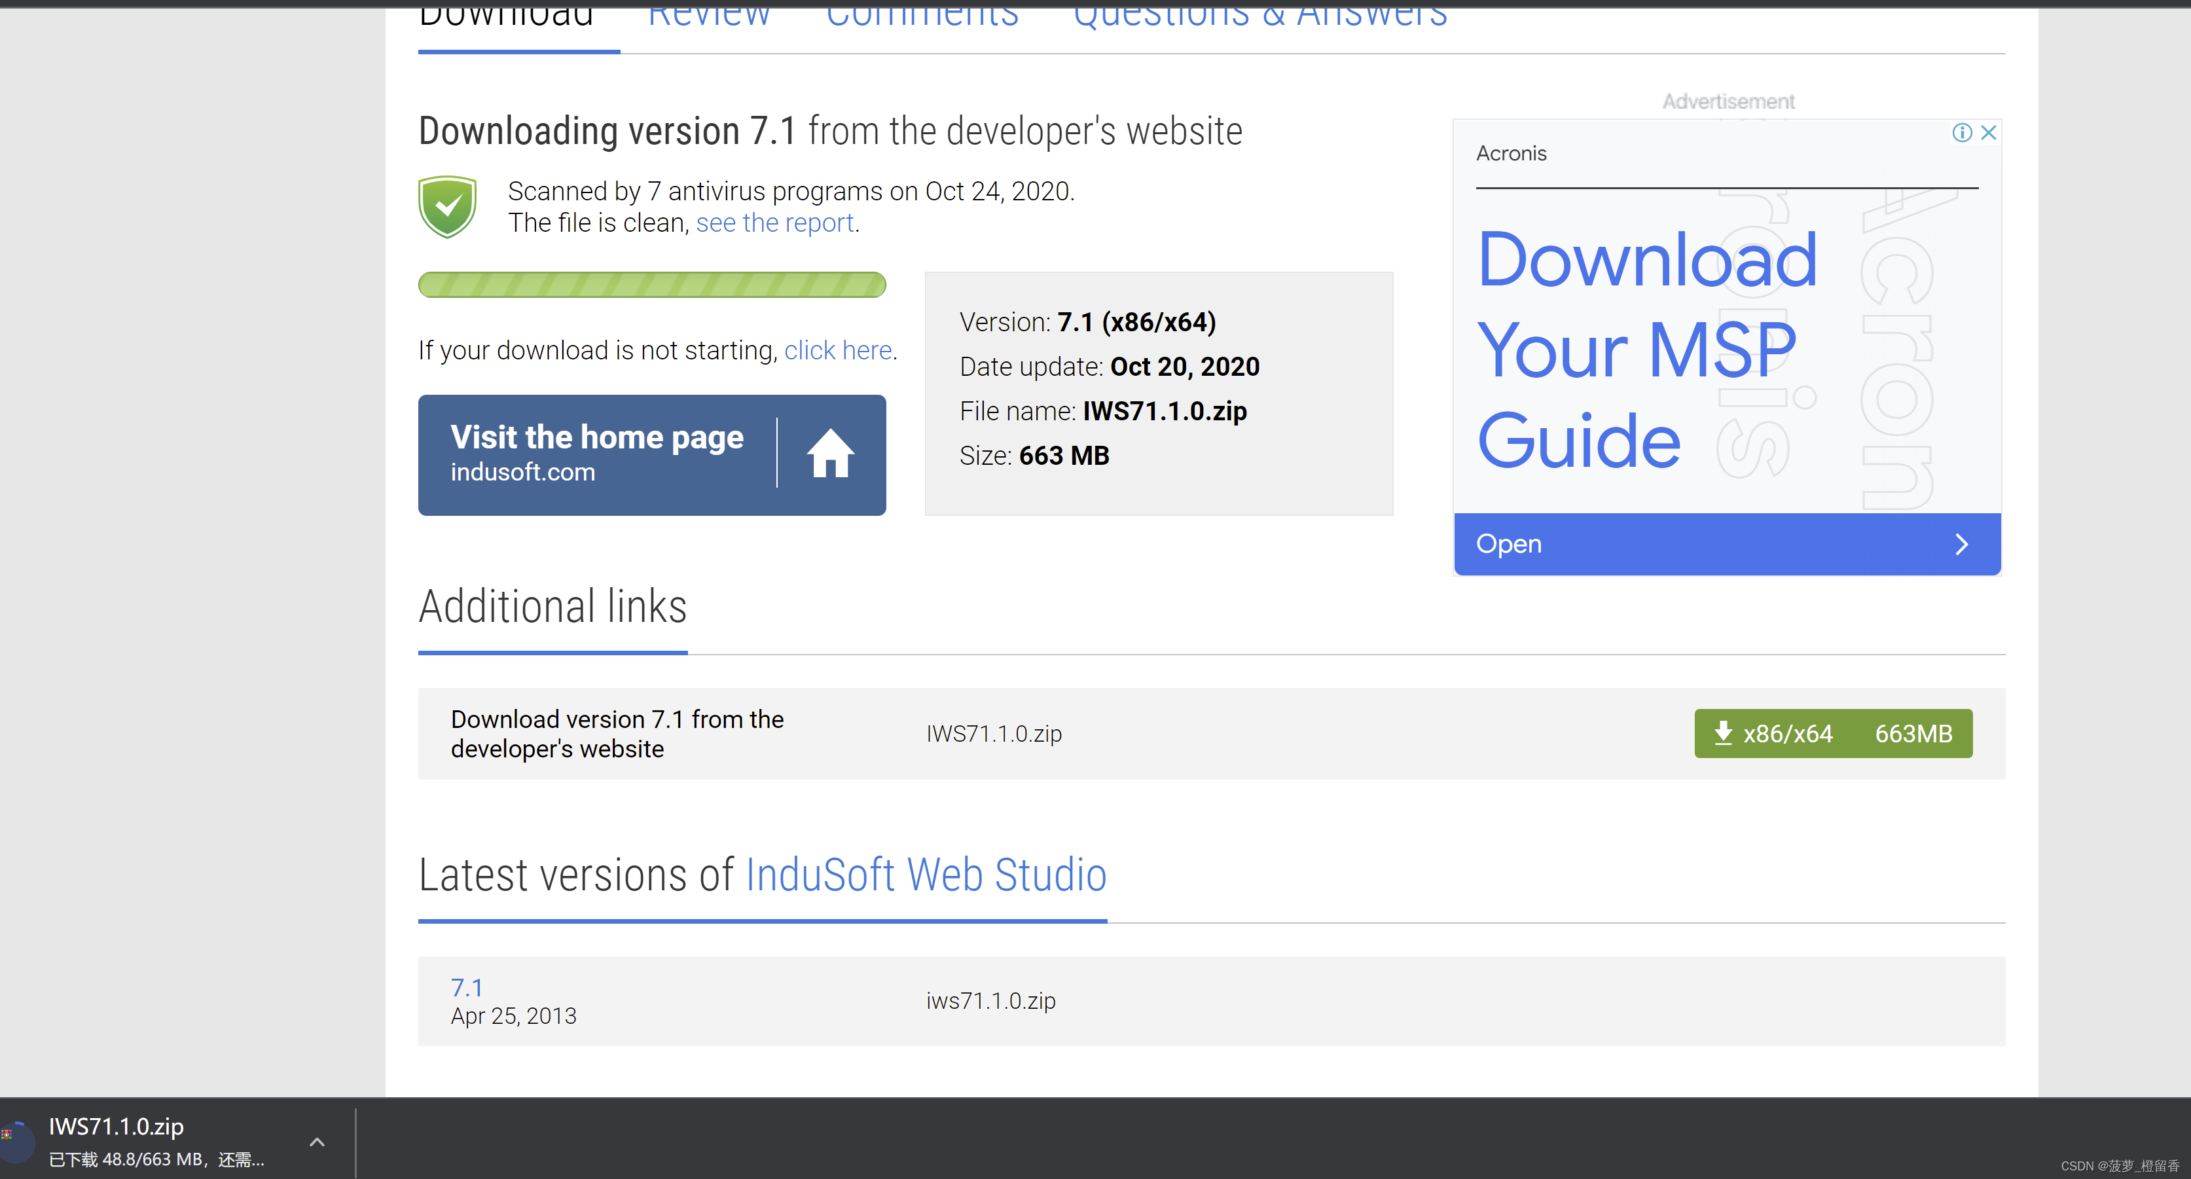Follow the InduSoft Web Studio heading link
Image resolution: width=2191 pixels, height=1179 pixels.
(x=926, y=875)
